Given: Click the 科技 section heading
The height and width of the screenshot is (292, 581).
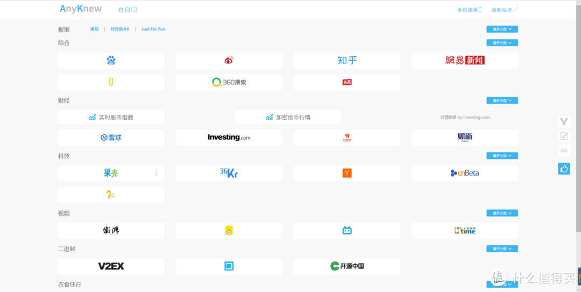Looking at the screenshot, I should tap(63, 156).
